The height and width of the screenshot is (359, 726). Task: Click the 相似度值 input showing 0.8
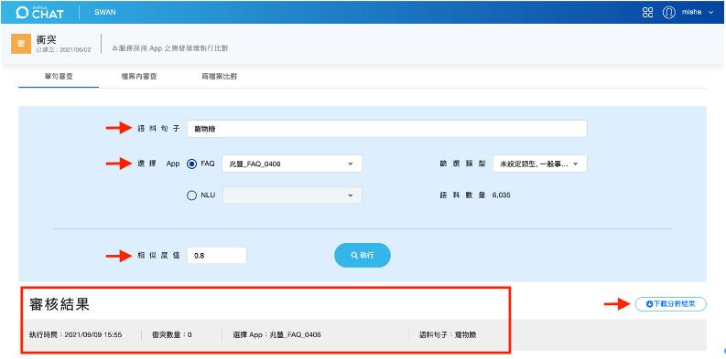(x=217, y=256)
